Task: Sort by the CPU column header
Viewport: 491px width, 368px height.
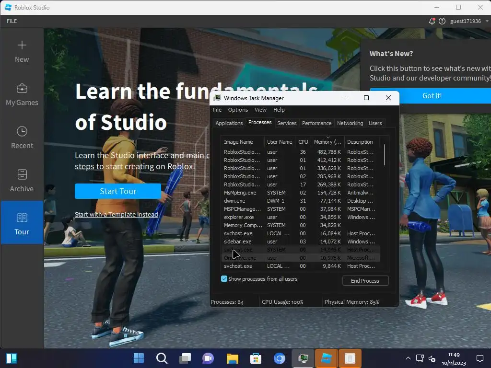Action: point(303,142)
